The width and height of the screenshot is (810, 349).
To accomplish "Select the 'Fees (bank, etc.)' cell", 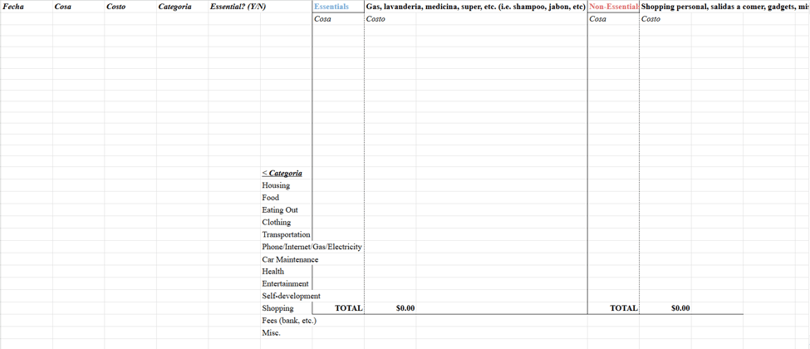I will pos(289,321).
